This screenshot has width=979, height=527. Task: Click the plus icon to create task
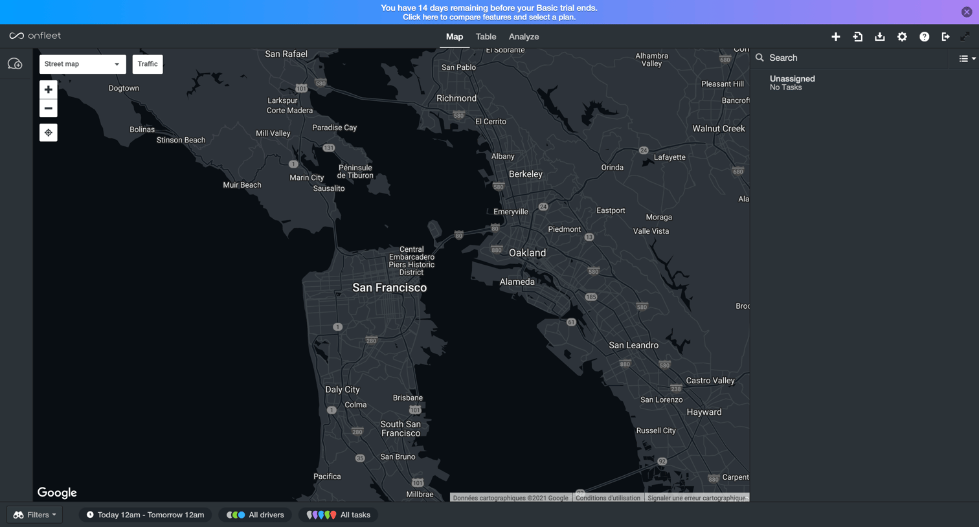836,37
